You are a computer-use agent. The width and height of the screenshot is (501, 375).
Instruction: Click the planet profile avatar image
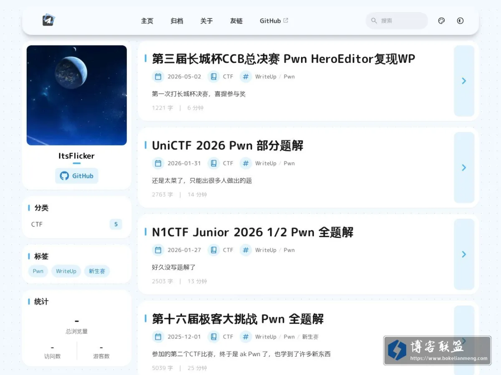click(77, 95)
